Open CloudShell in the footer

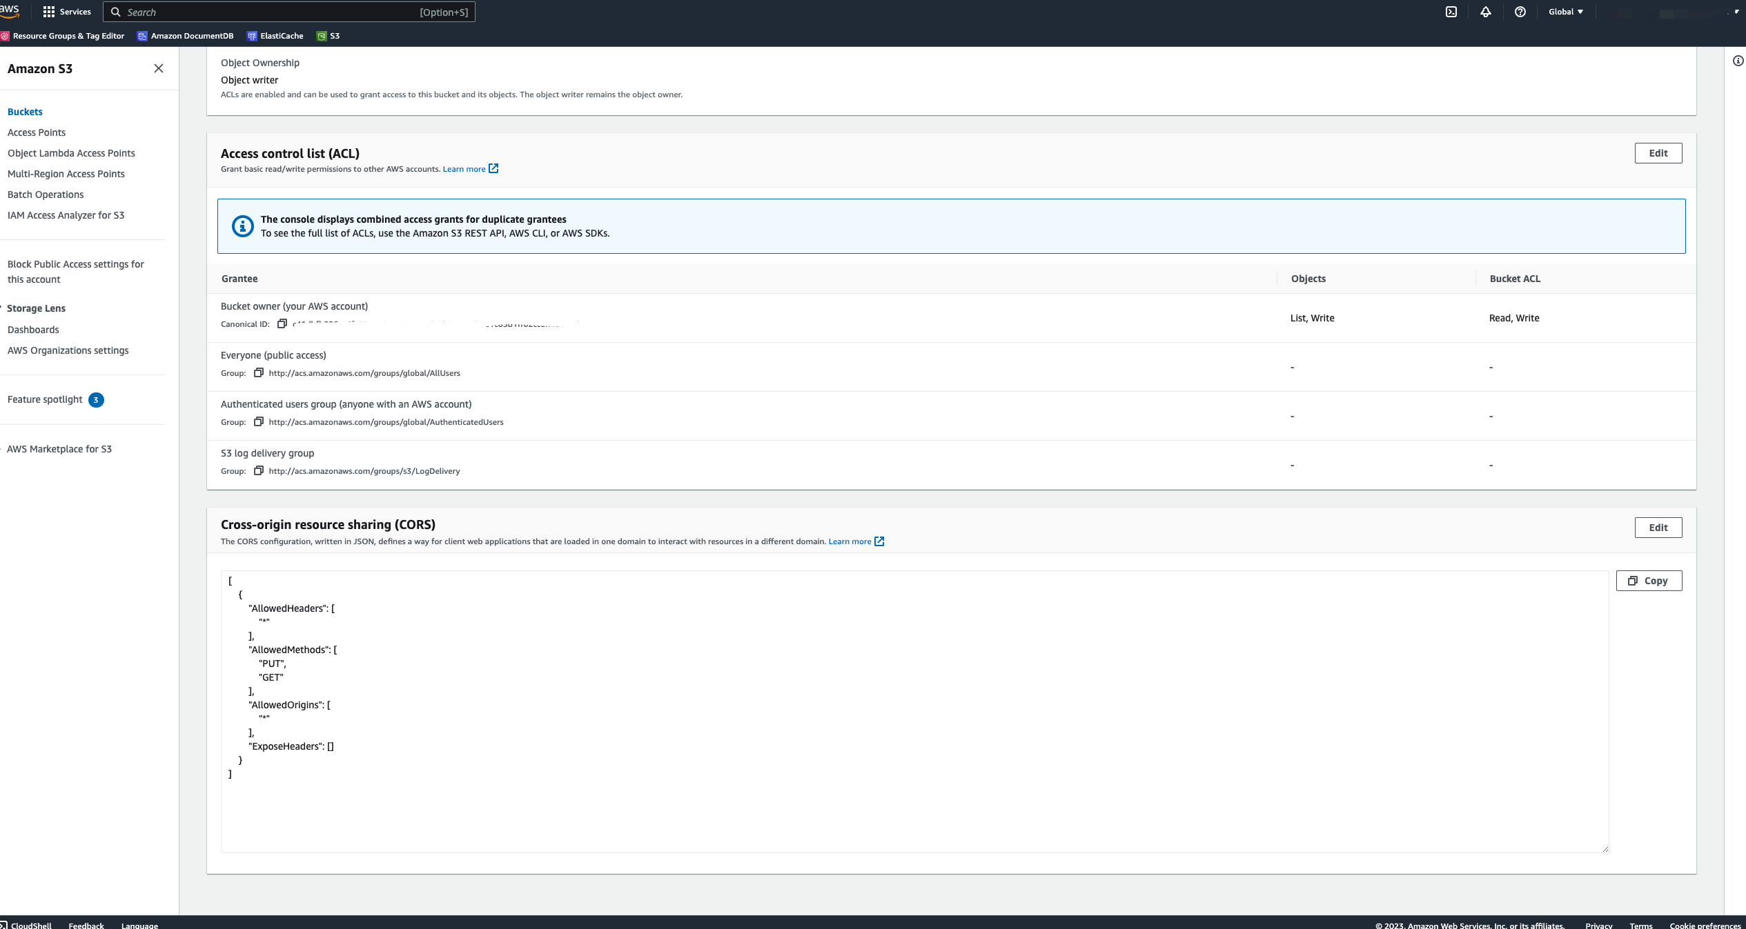(x=26, y=925)
